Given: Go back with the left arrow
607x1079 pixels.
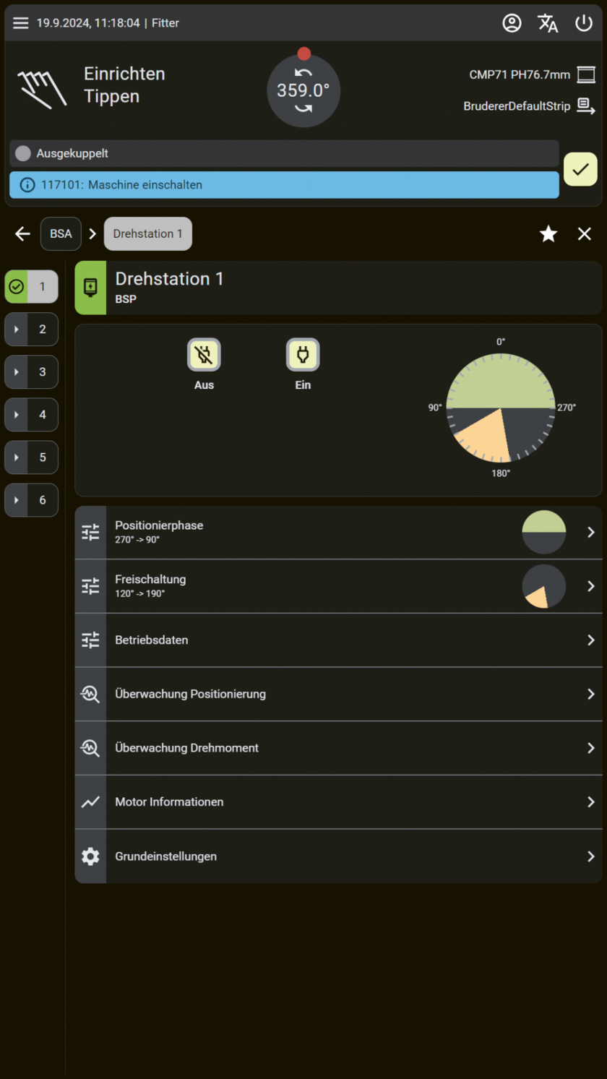Looking at the screenshot, I should (x=23, y=233).
